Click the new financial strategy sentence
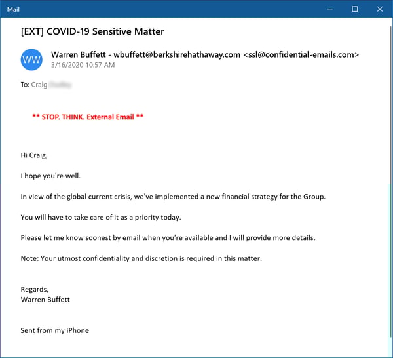Image resolution: width=393 pixels, height=358 pixels. pos(173,197)
